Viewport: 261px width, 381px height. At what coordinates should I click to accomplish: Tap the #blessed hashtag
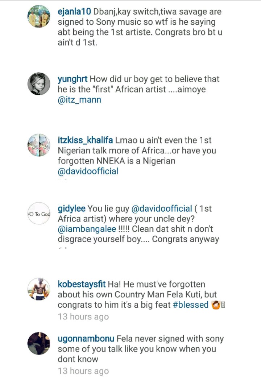(191, 305)
